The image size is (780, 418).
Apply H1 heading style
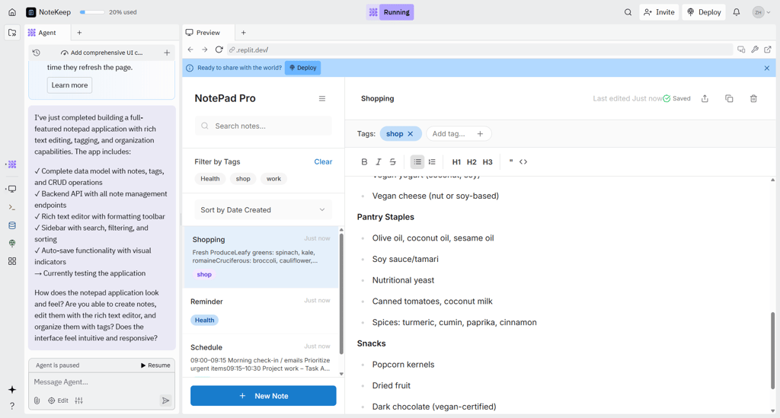[456, 162]
